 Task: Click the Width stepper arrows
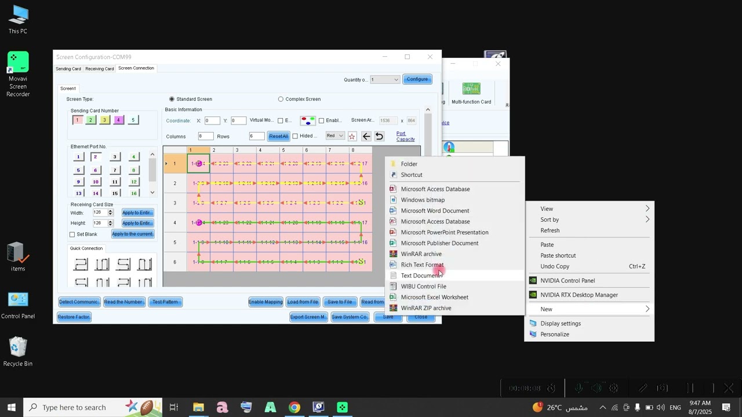[110, 213]
